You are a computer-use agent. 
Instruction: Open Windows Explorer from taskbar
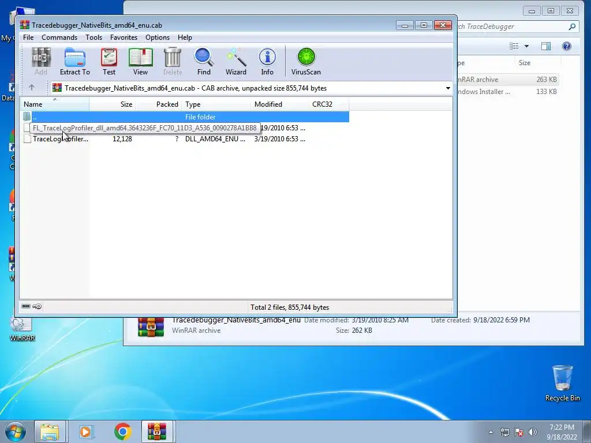tap(50, 431)
